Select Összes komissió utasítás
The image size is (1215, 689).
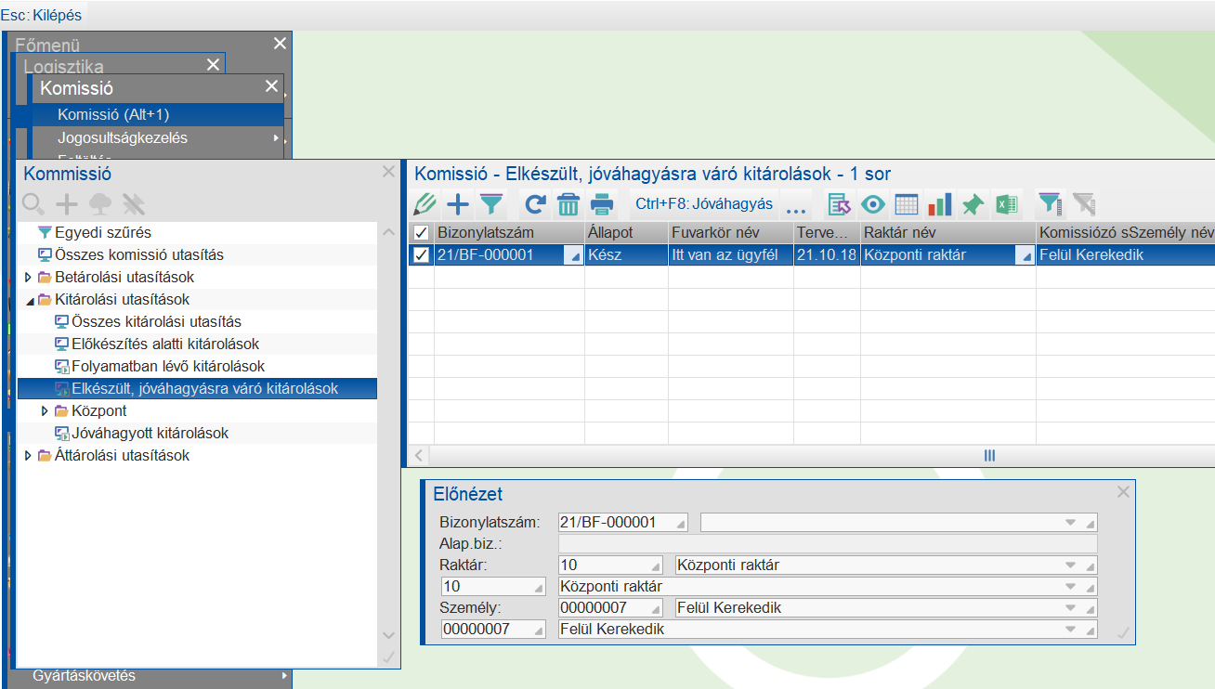[138, 254]
